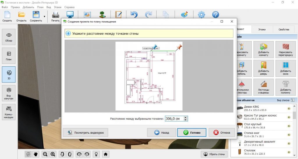Open the План menu in menu bar
Viewport: 298px width, 159px height.
[x=40, y=7]
